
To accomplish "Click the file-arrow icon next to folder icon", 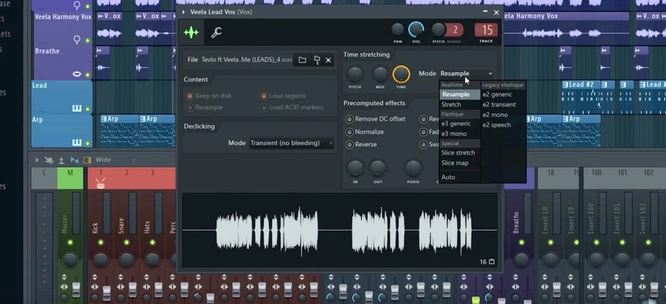I will point(316,60).
